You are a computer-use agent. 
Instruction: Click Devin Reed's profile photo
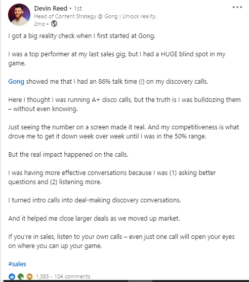coord(19,15)
